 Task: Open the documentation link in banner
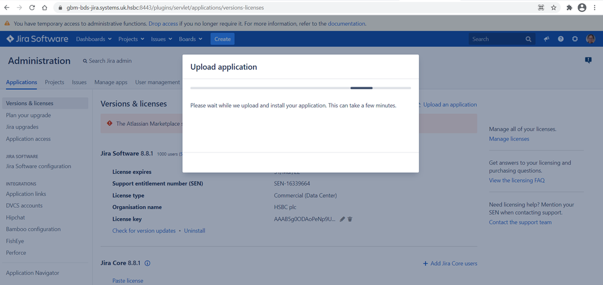point(346,23)
